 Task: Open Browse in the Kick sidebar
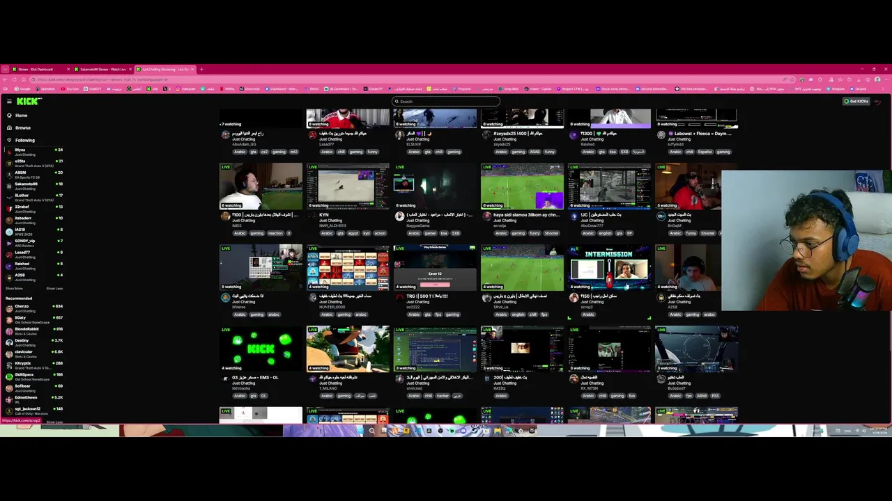coord(23,128)
